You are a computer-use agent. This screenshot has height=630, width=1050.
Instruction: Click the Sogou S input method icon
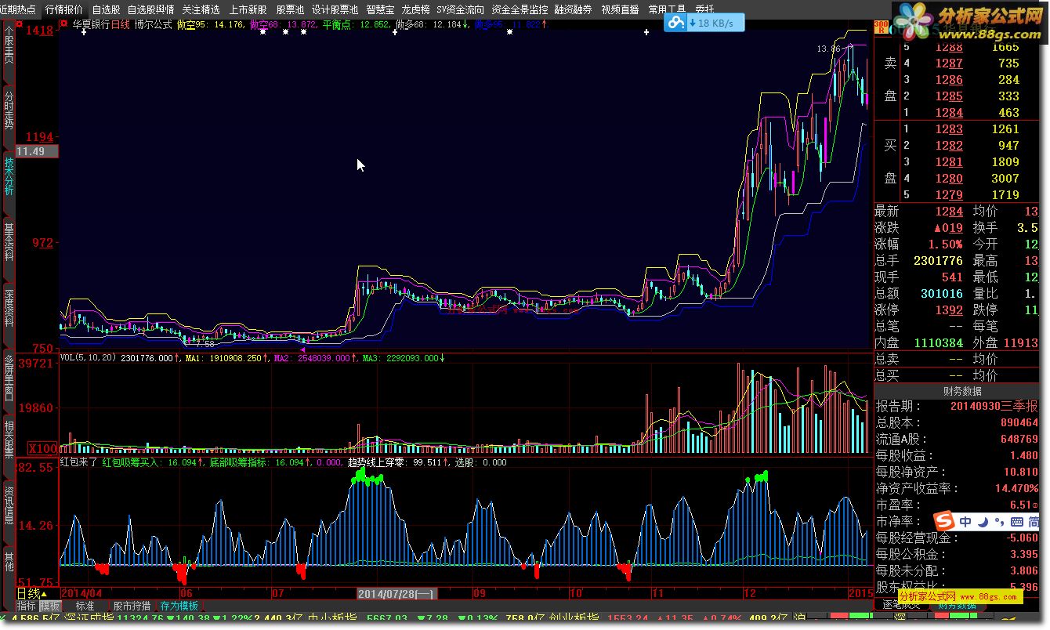[x=945, y=521]
